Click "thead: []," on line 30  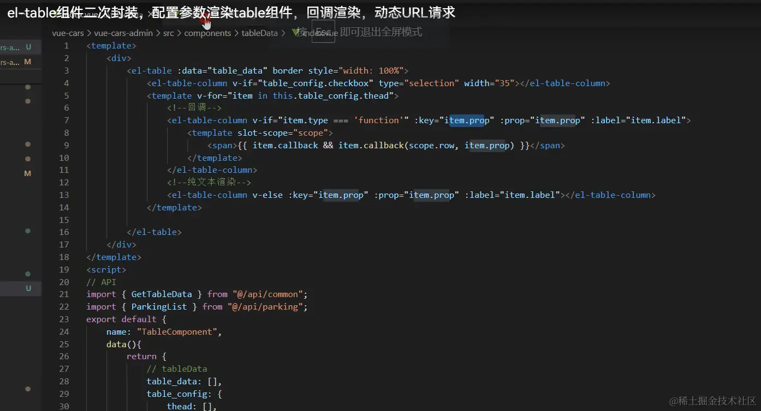(192, 406)
